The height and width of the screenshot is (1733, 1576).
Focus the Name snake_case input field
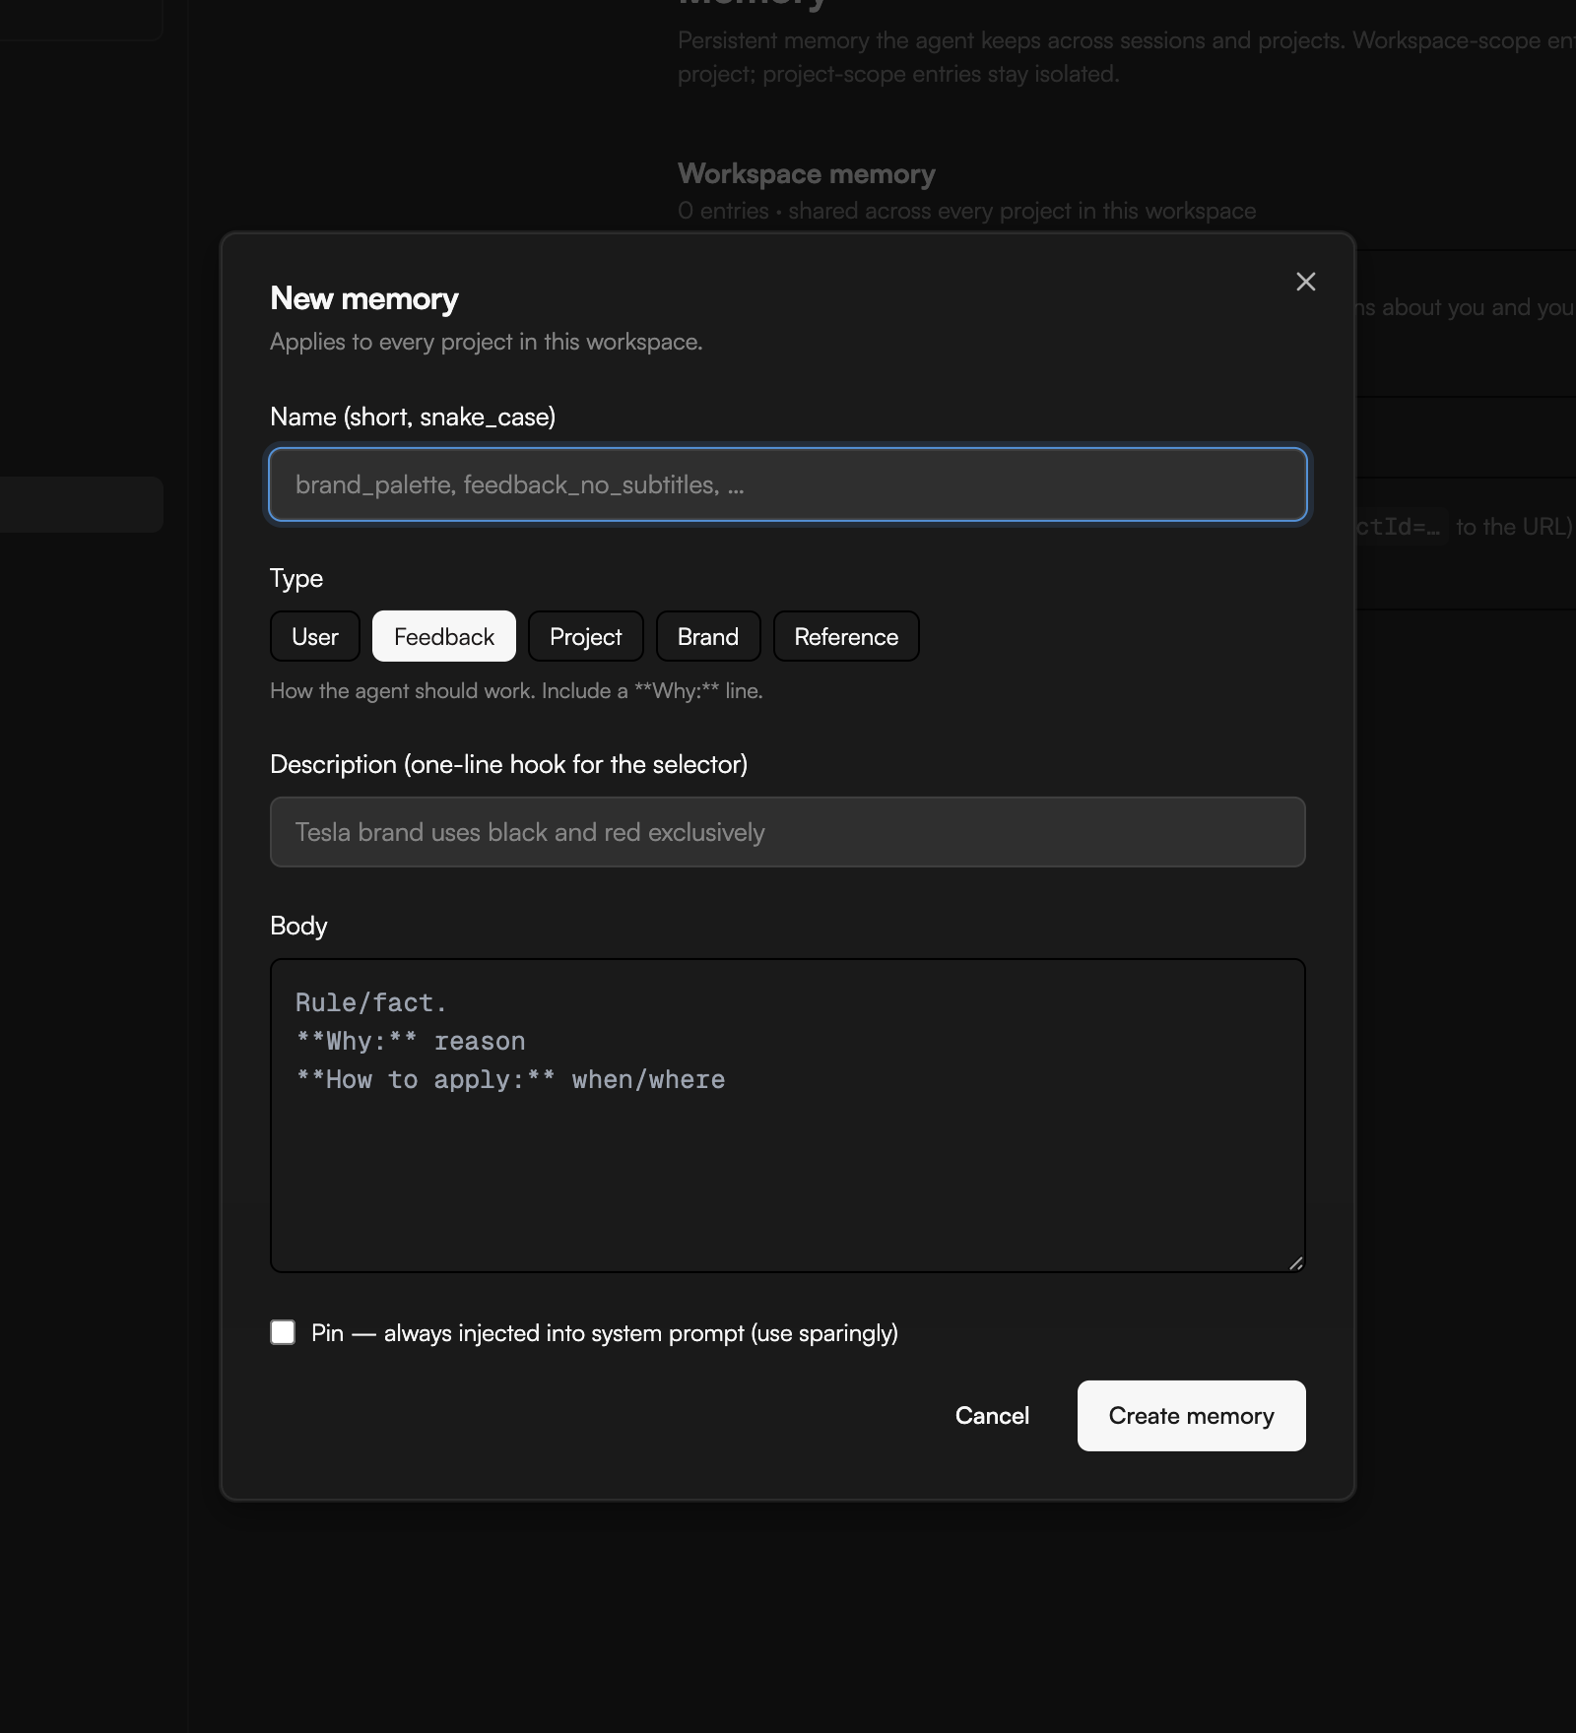click(788, 484)
